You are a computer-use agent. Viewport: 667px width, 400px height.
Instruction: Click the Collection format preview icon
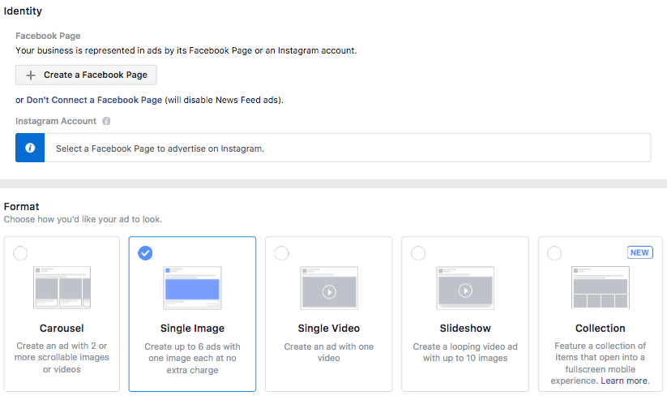600,287
